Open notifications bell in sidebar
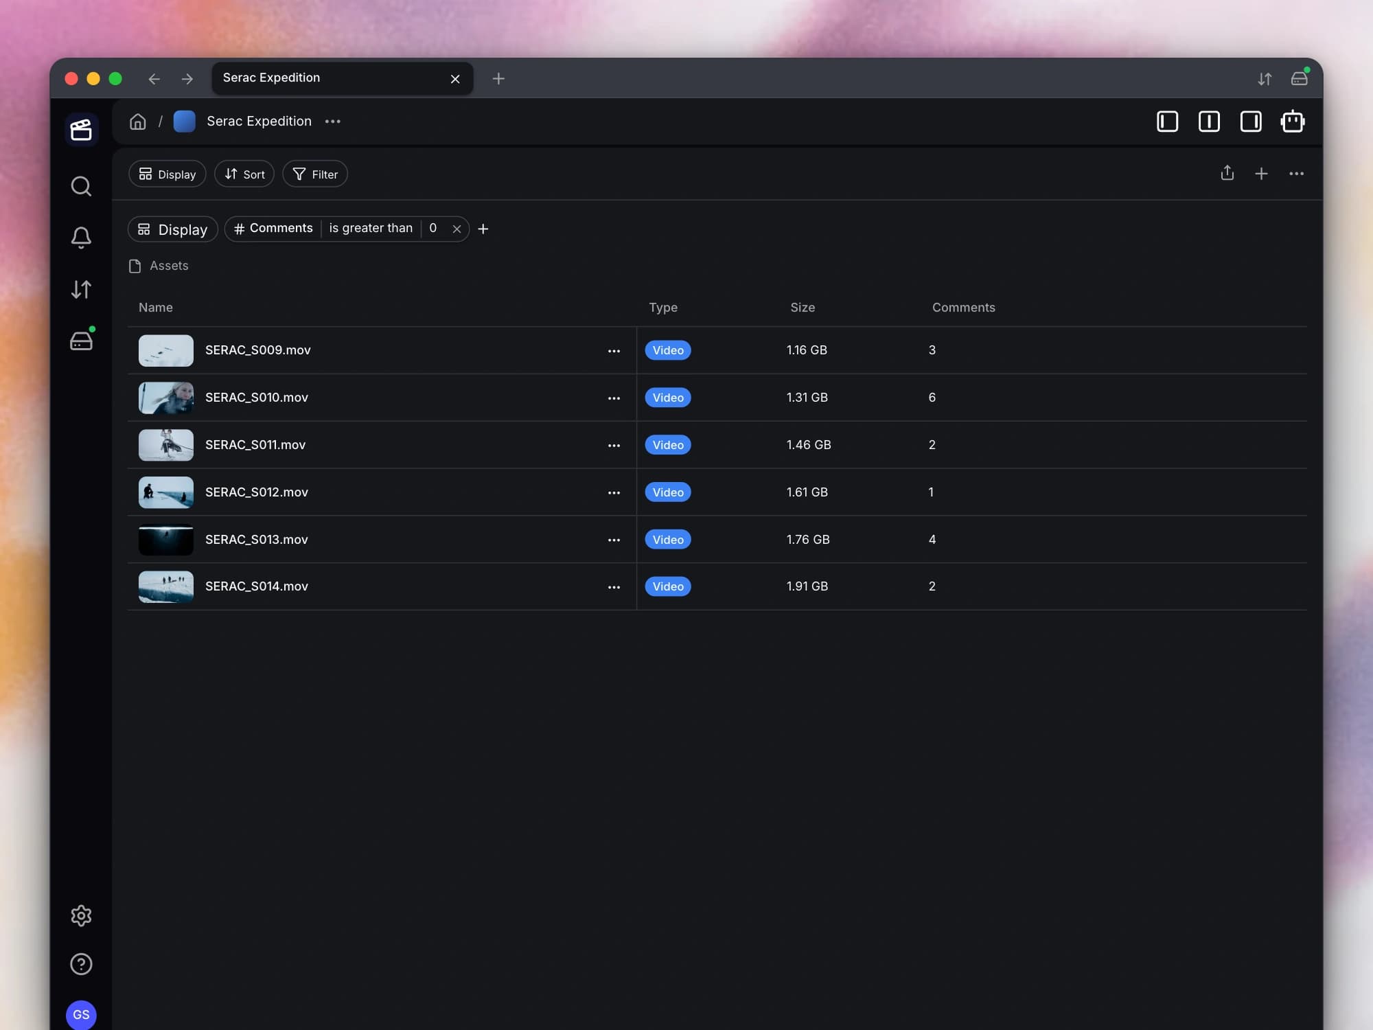1373x1030 pixels. coord(81,238)
